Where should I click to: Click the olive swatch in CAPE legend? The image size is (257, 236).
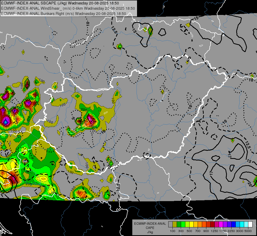point(175,224)
